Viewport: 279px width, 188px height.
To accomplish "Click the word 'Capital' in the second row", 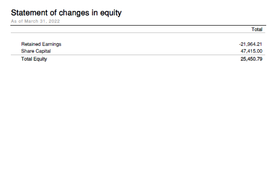I will coord(43,51).
